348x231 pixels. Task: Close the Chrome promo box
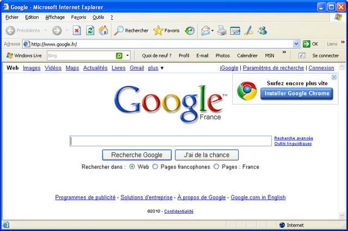pos(334,77)
